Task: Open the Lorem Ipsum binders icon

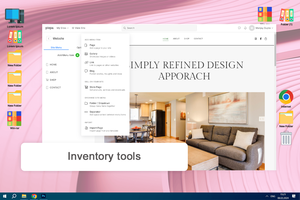Action: pyautogui.click(x=15, y=37)
